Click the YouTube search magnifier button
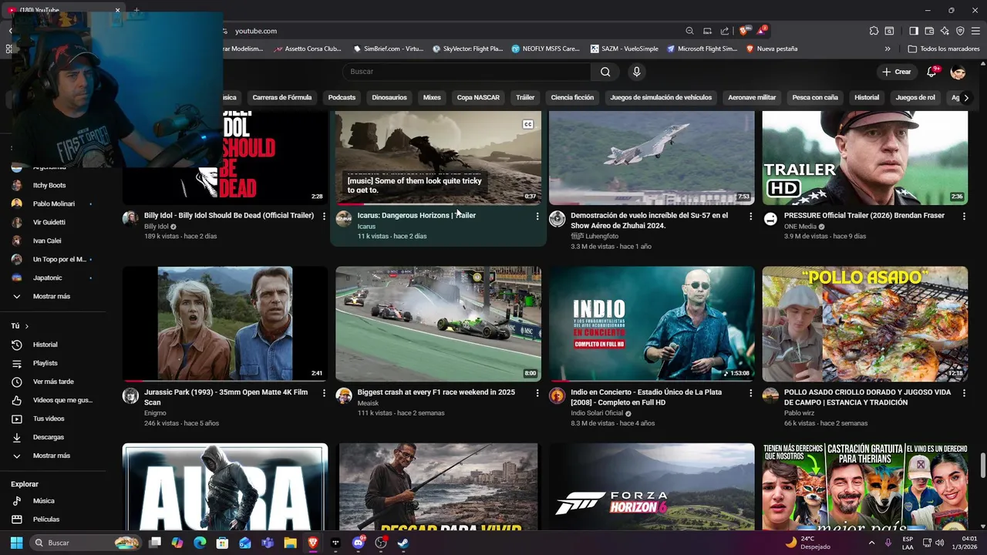Viewport: 987px width, 555px height. point(605,72)
